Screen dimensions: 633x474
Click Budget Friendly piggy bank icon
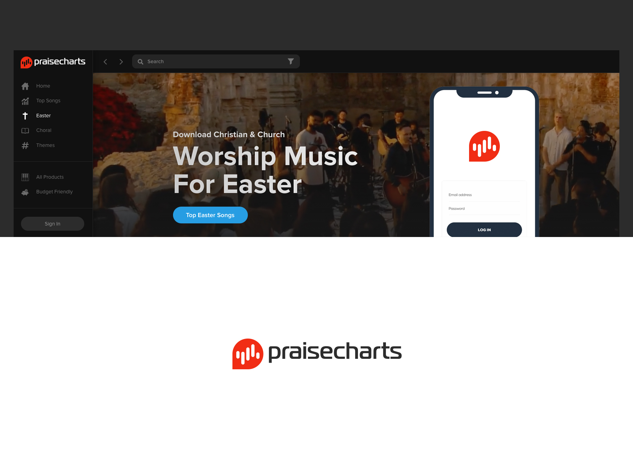[x=25, y=192]
